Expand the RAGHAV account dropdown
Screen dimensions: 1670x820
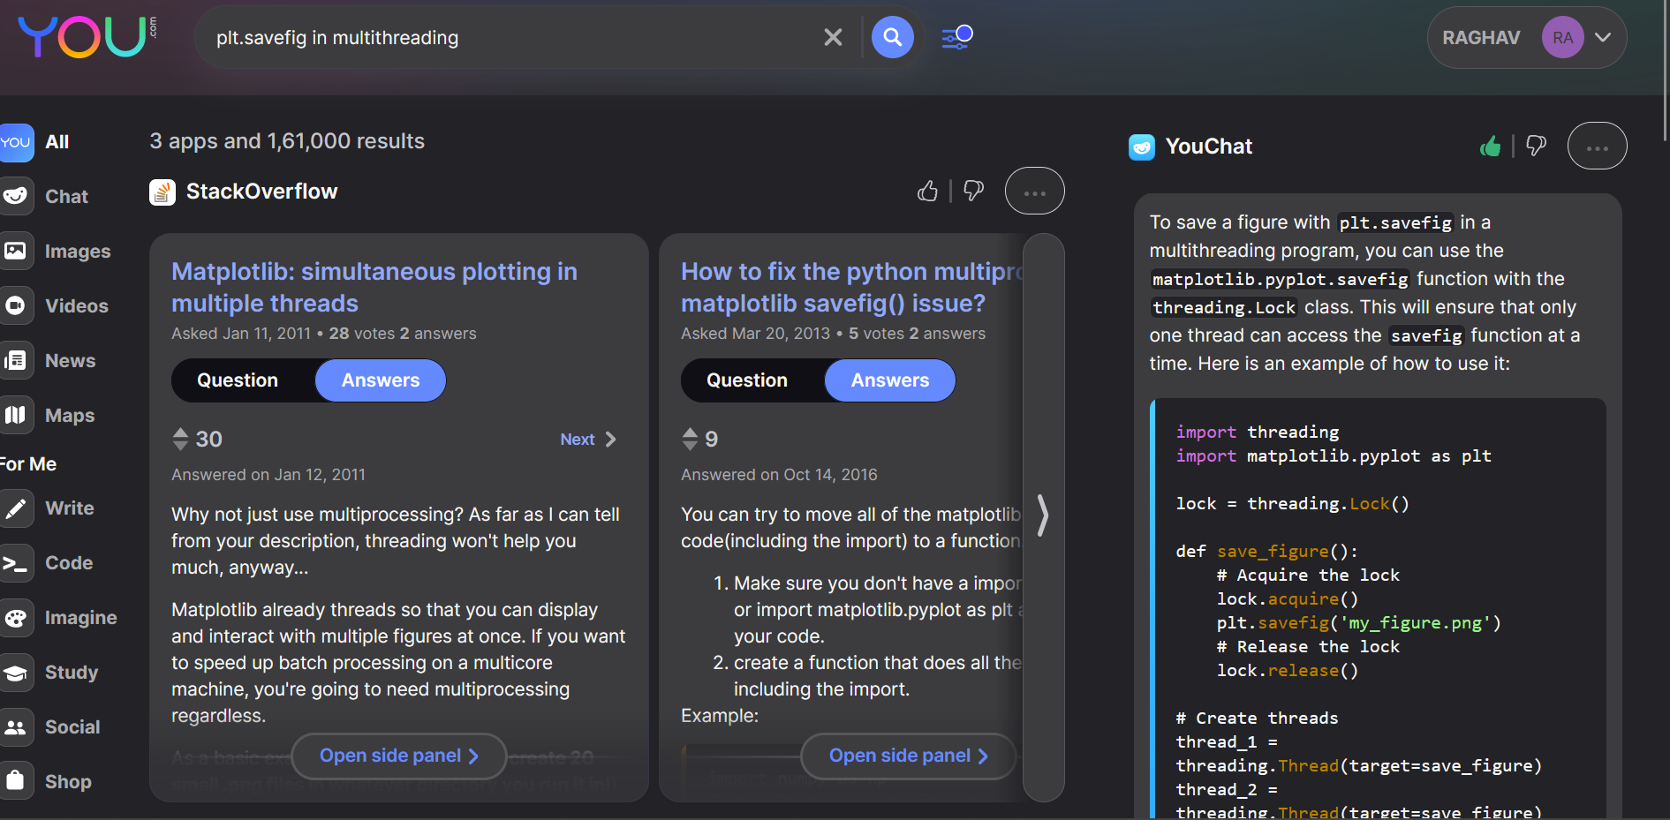[x=1603, y=37]
